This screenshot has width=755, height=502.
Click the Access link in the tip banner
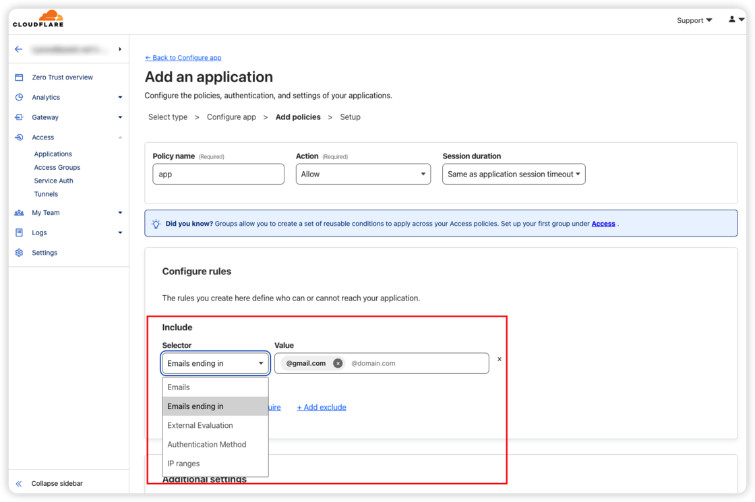click(x=603, y=224)
